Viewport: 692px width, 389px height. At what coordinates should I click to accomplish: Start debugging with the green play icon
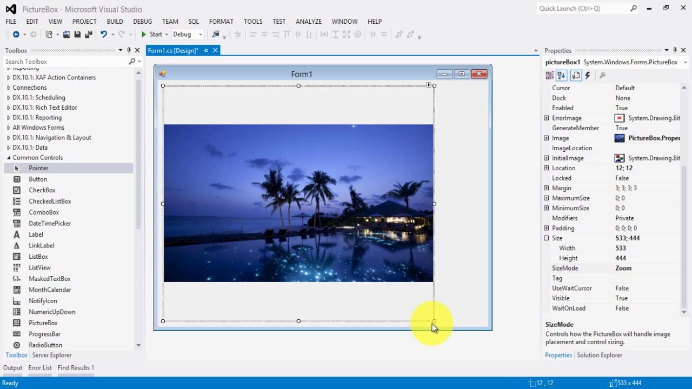pos(144,35)
